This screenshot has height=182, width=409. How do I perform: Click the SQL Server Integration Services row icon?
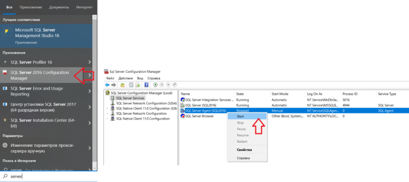(183, 100)
